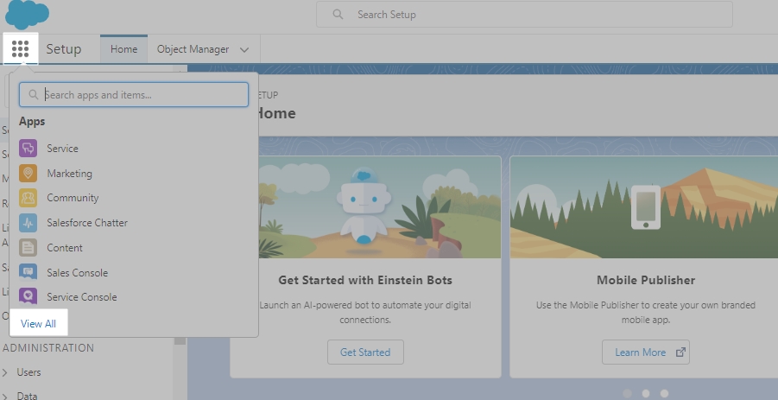This screenshot has height=400, width=778.
Task: Select the last carousel dot indicator
Action: [664, 393]
